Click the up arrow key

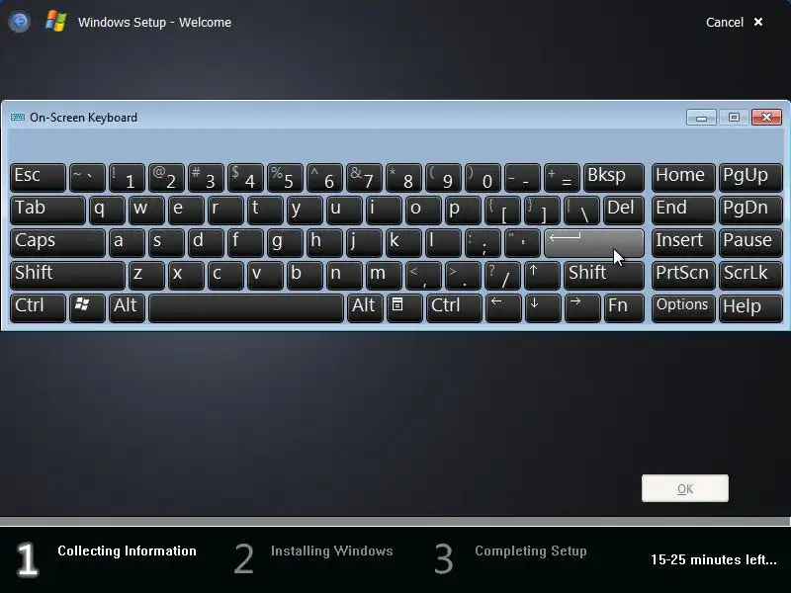pyautogui.click(x=542, y=276)
